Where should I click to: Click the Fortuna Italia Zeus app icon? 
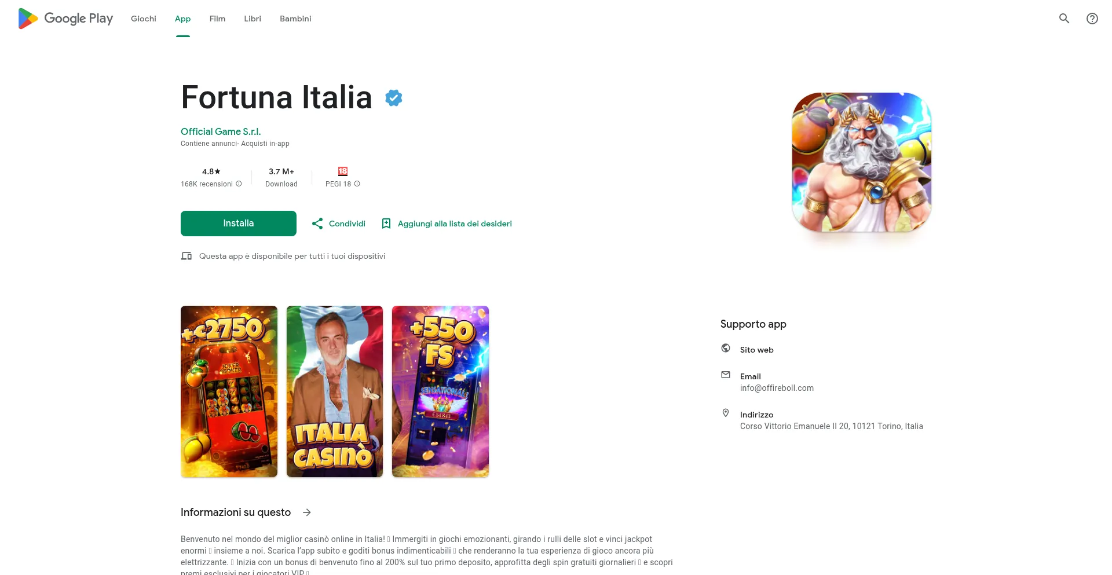862,162
